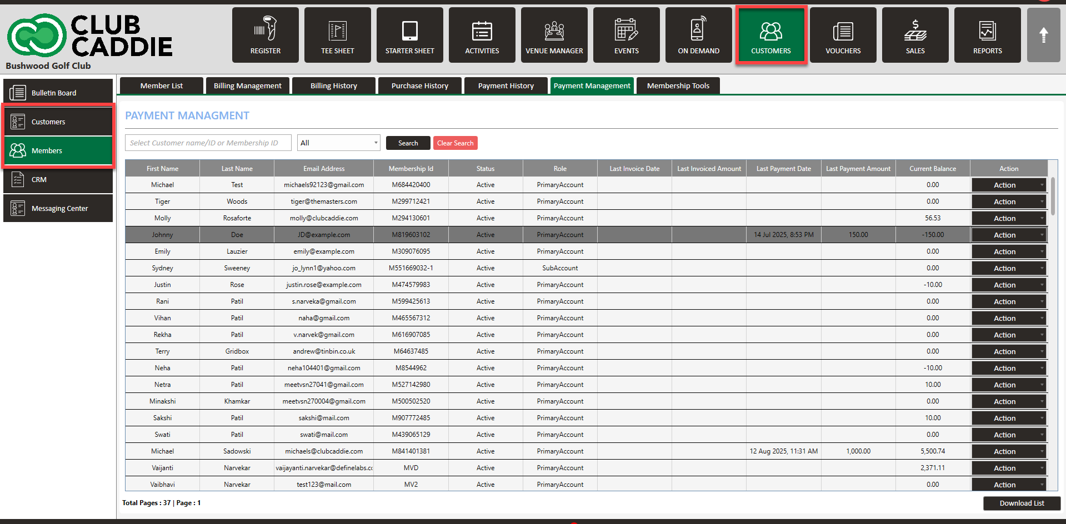Switch to the Billing Management tab
The image size is (1066, 524).
(247, 85)
